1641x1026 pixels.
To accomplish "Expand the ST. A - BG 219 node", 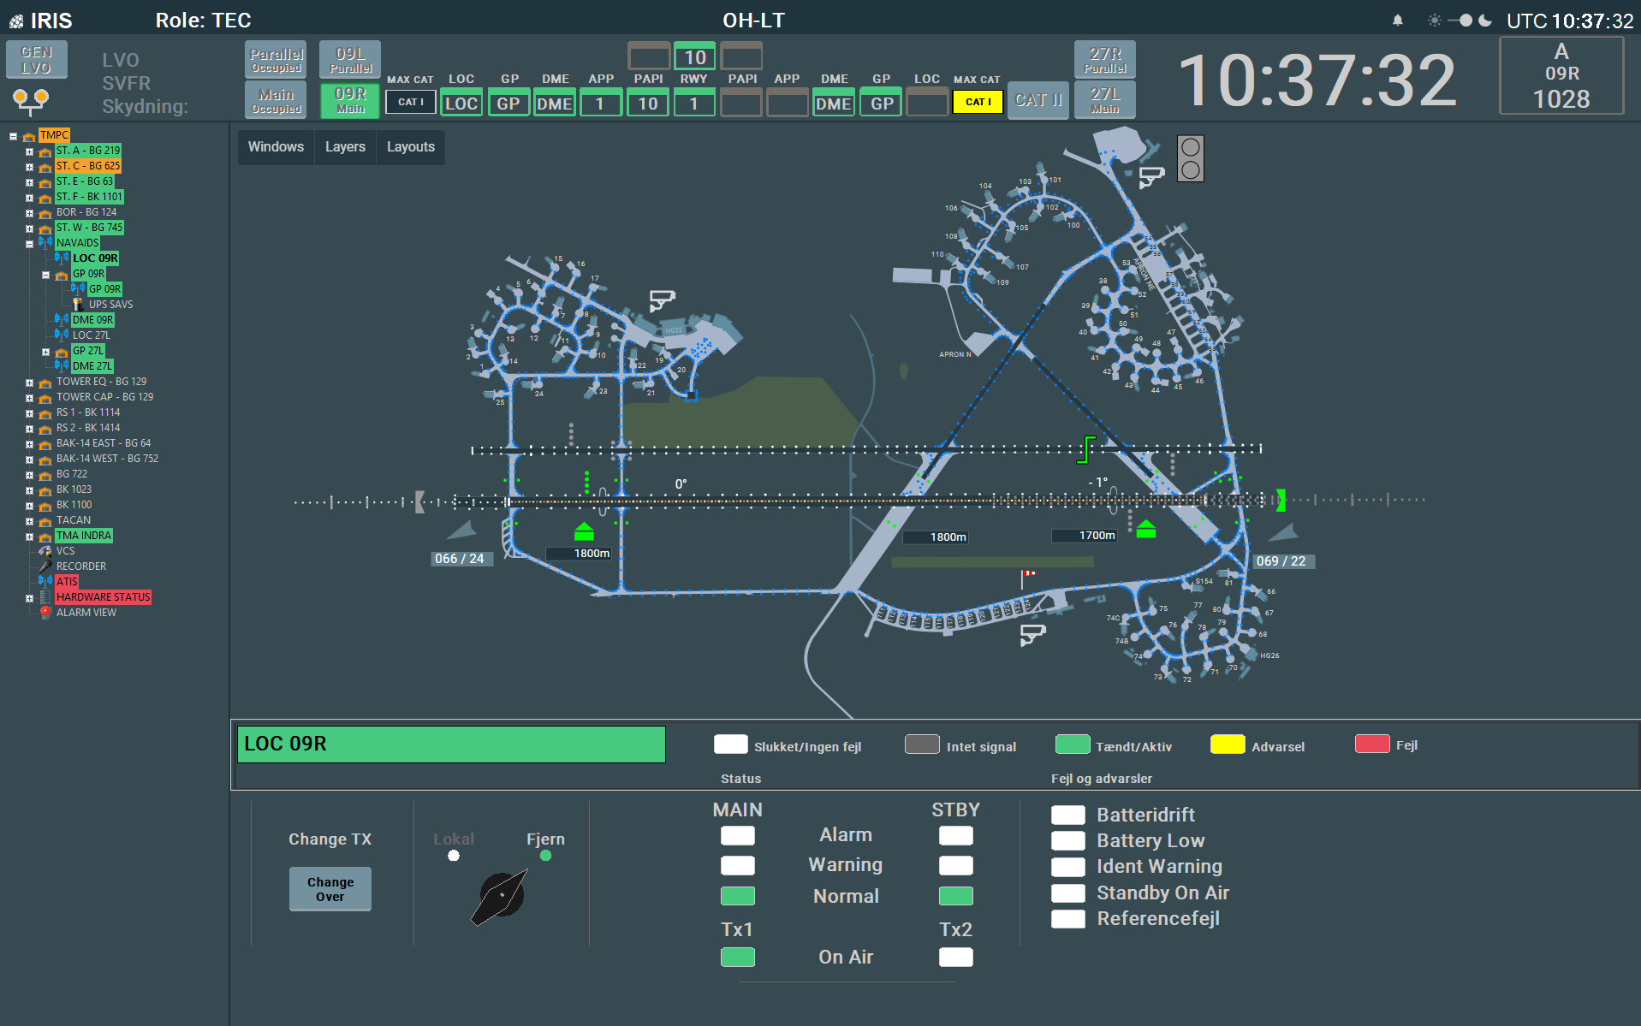I will (x=29, y=151).
